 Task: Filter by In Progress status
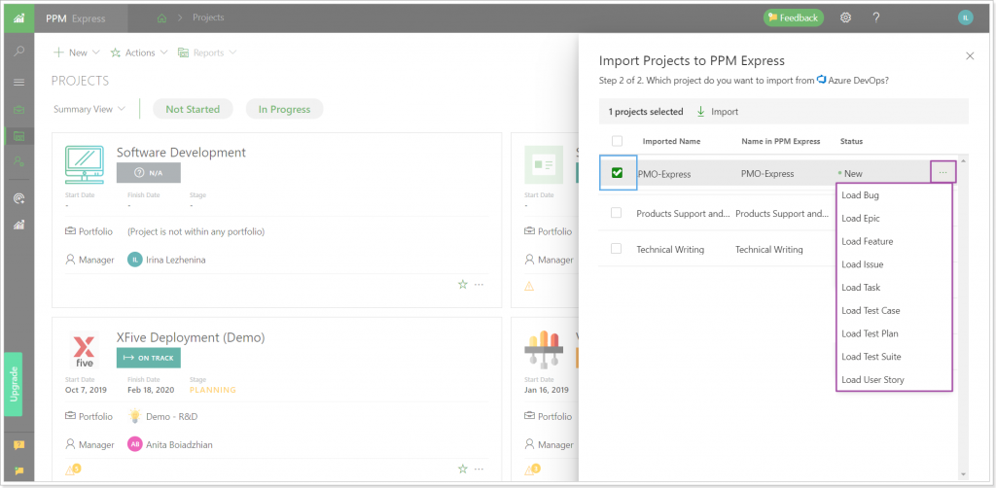click(284, 109)
